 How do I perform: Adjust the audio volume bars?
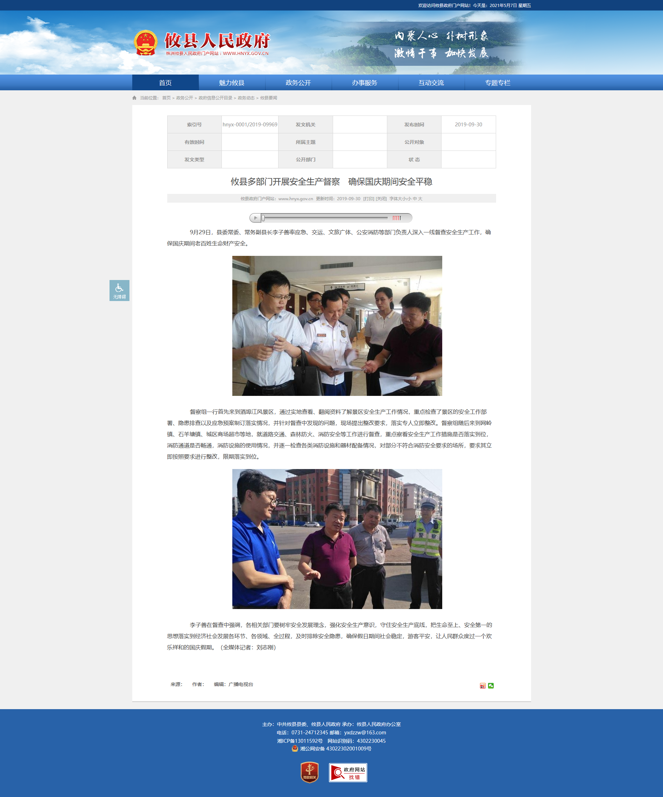(x=397, y=218)
